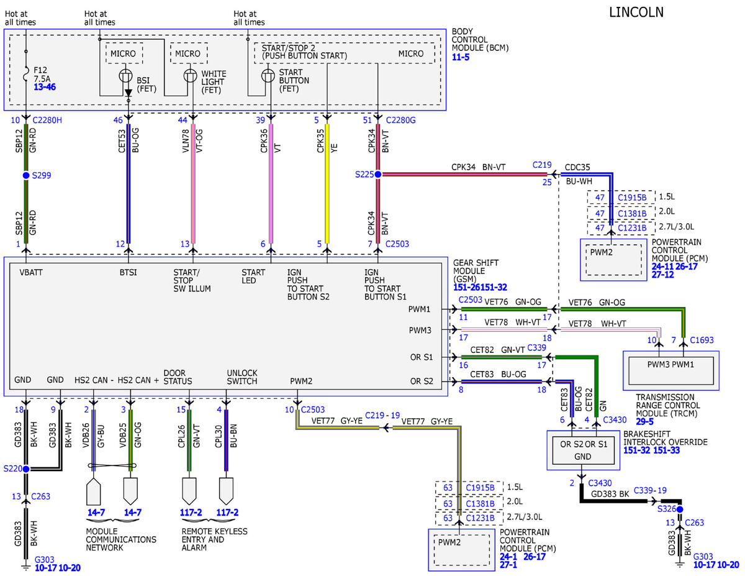745x576 pixels.
Task: Click the twisted-pair symbol between VDB26 and VDB25
Action: tap(112, 465)
